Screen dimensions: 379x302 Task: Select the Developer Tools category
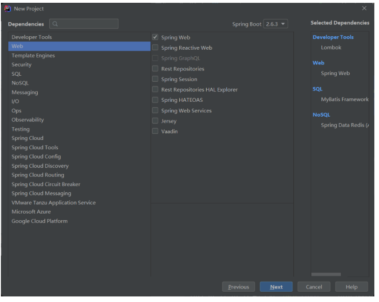pos(32,37)
